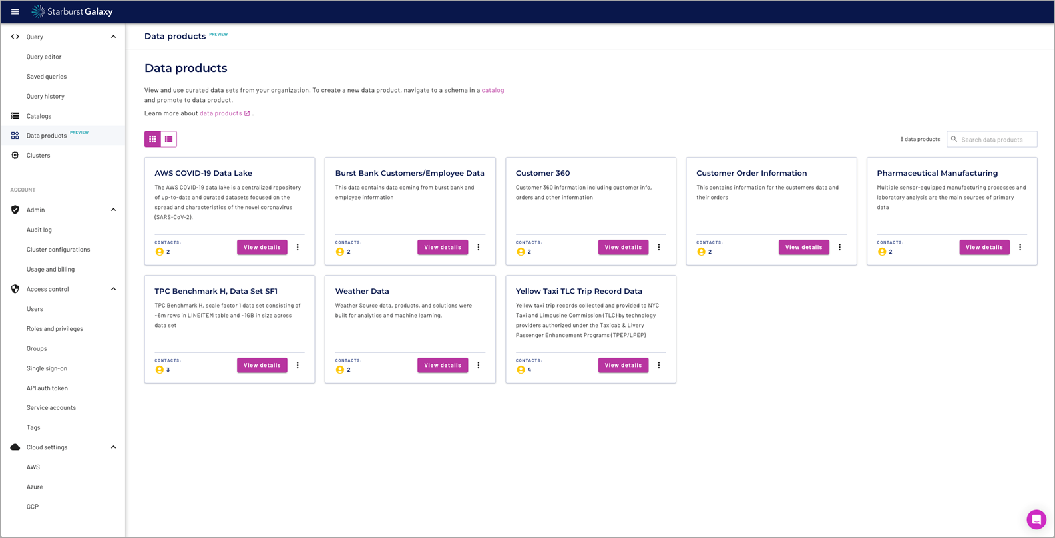Click the Admin shield icon
This screenshot has width=1055, height=538.
coord(15,210)
